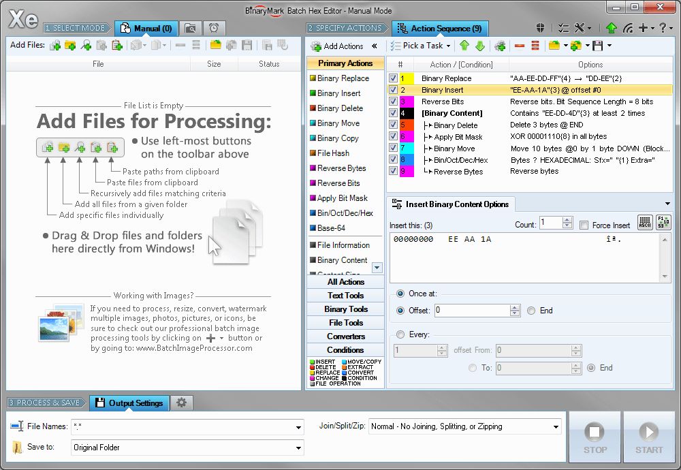
Task: Select the Once at radio button
Action: tap(400, 294)
